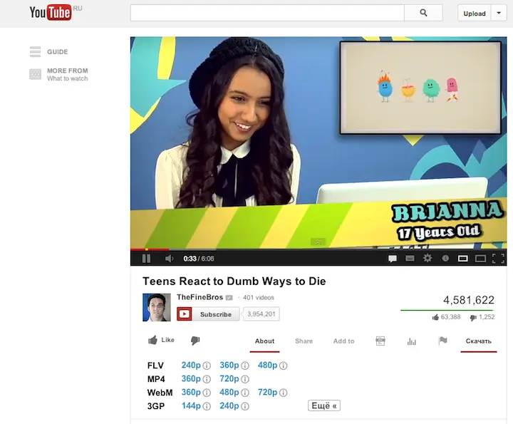
Task: Expand more formats with Ещё button
Action: click(323, 405)
